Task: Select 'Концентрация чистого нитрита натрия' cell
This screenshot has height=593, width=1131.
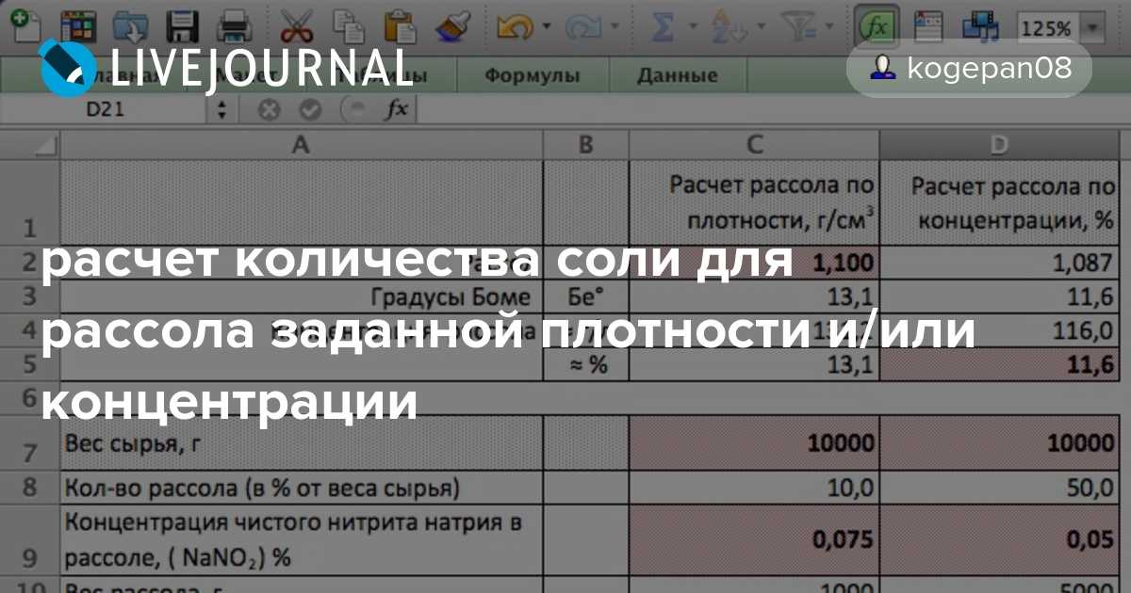Action: coord(302,541)
